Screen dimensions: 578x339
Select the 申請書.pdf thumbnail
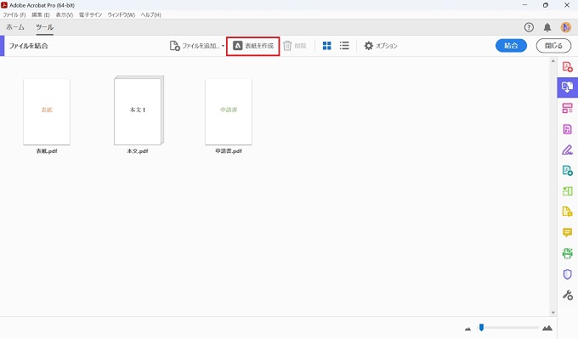click(229, 111)
